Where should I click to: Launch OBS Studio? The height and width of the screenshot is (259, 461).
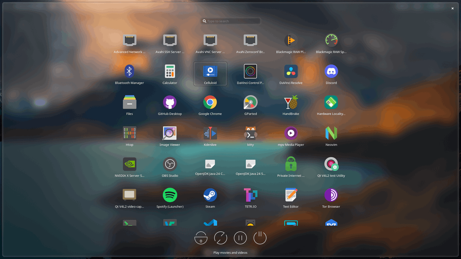[x=170, y=167]
